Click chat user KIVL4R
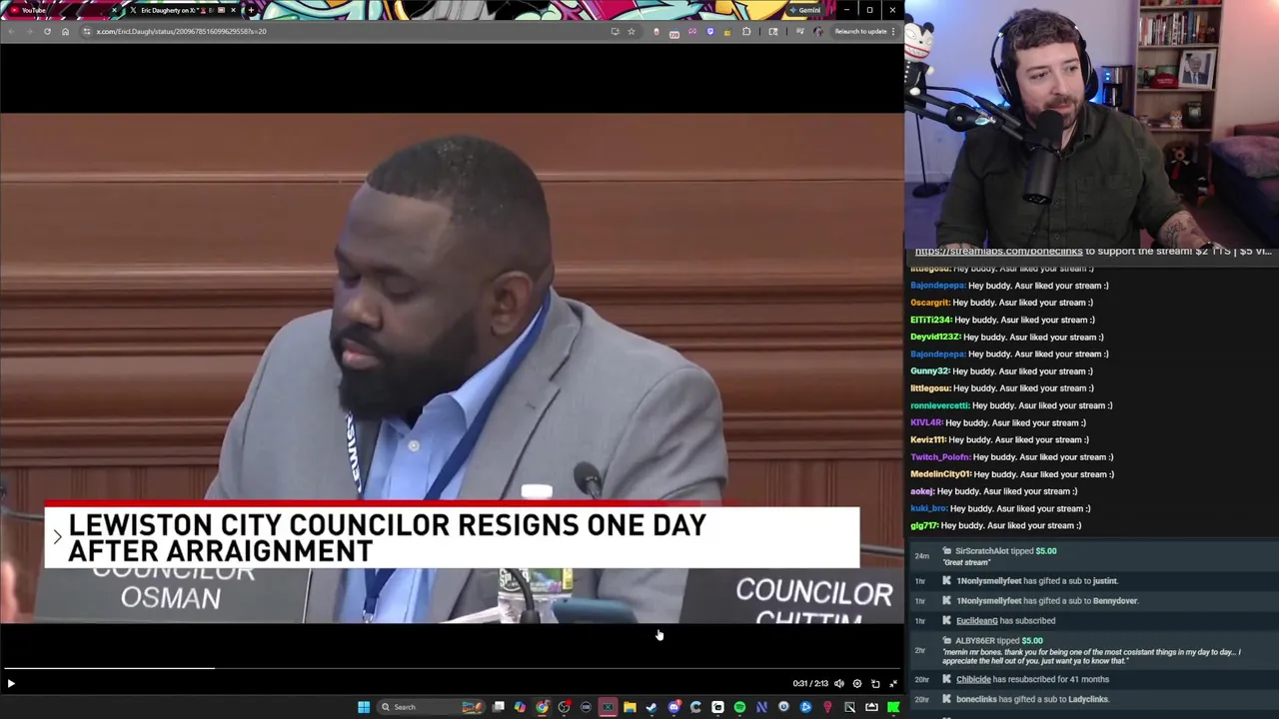The height and width of the screenshot is (719, 1279). tap(926, 422)
